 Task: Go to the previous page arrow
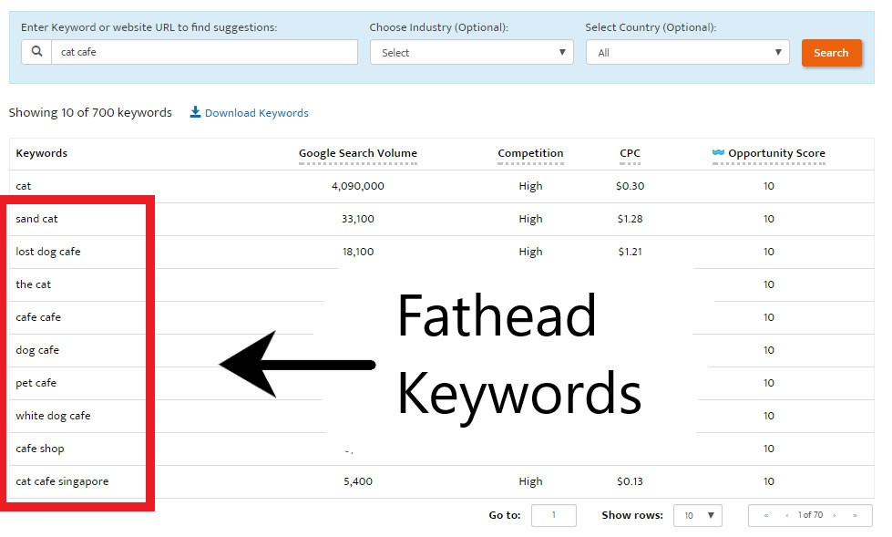tap(786, 516)
